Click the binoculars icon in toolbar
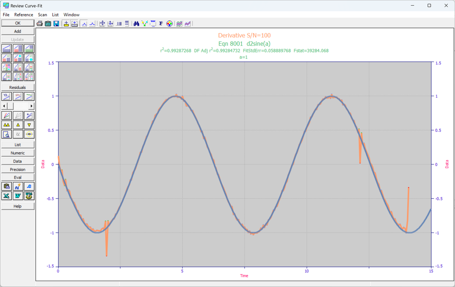Image resolution: width=455 pixels, height=287 pixels. [x=136, y=24]
